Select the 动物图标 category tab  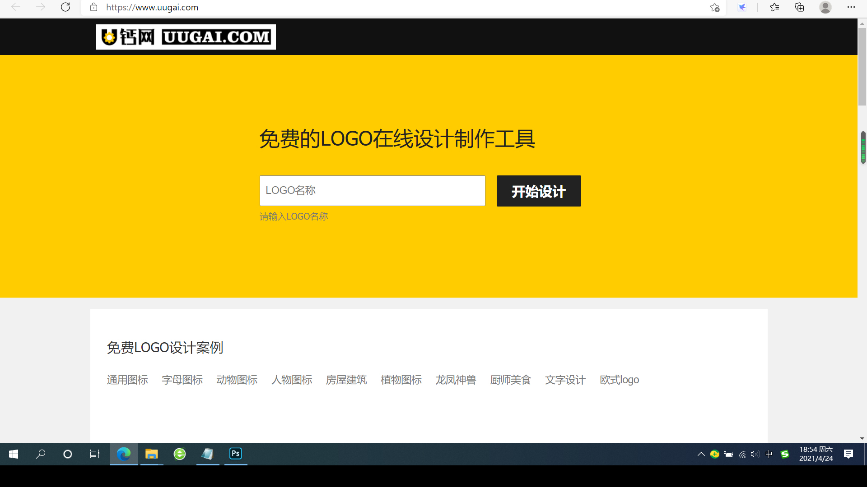click(237, 380)
